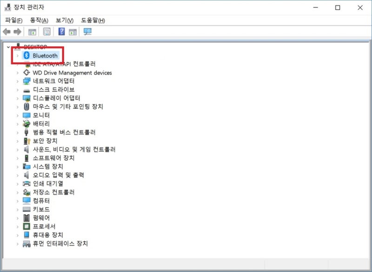Click the Back arrow toolbar icon
Screen dimensions: 372x272
[7, 32]
